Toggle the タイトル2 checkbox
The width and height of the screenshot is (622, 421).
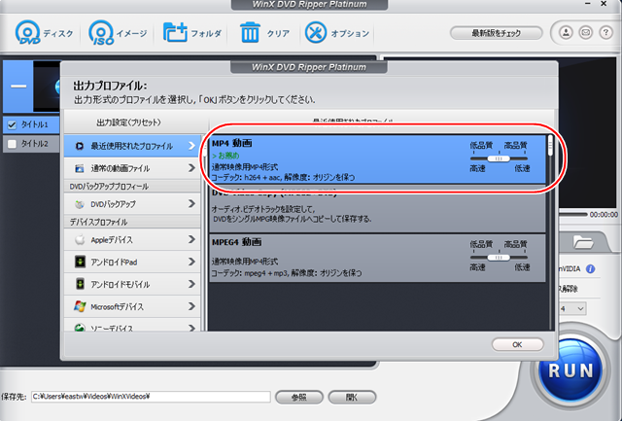tap(12, 144)
